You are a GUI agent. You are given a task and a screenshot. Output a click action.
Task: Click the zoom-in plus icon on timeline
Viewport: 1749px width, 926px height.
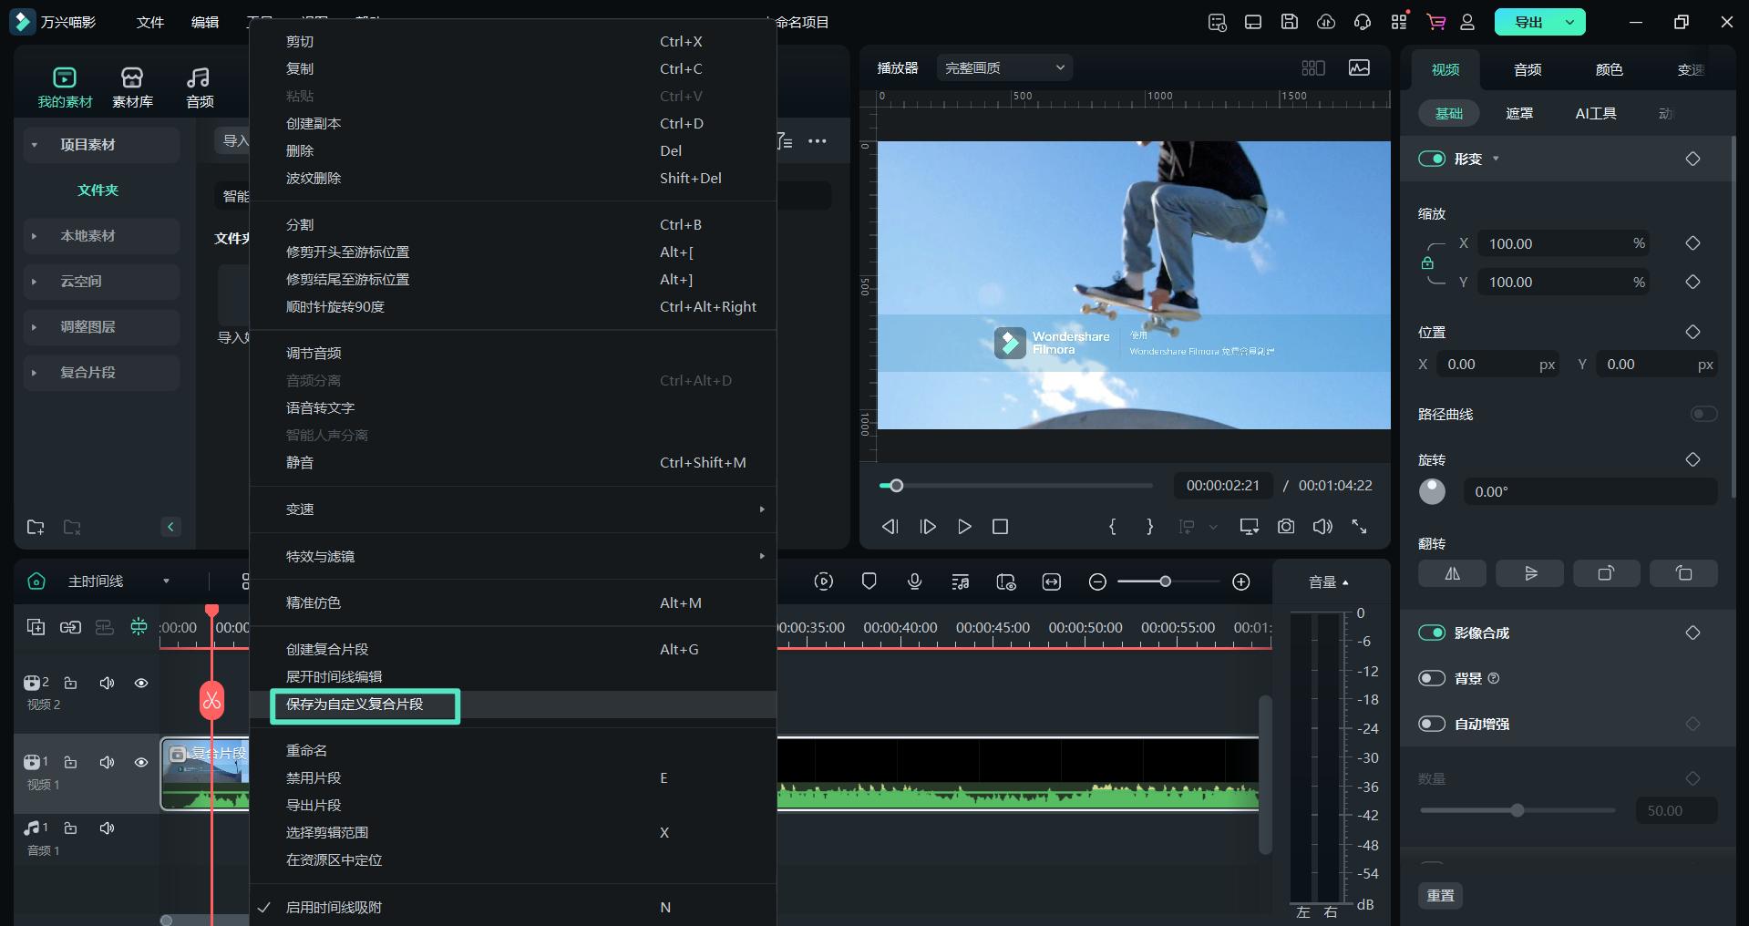click(1240, 581)
